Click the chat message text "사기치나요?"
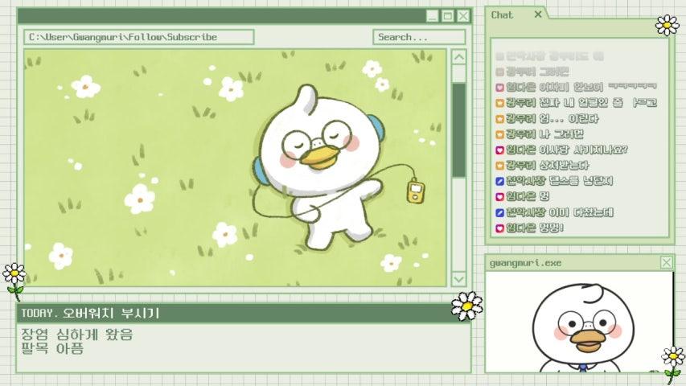Viewport: 686px width, 386px height. coord(600,150)
